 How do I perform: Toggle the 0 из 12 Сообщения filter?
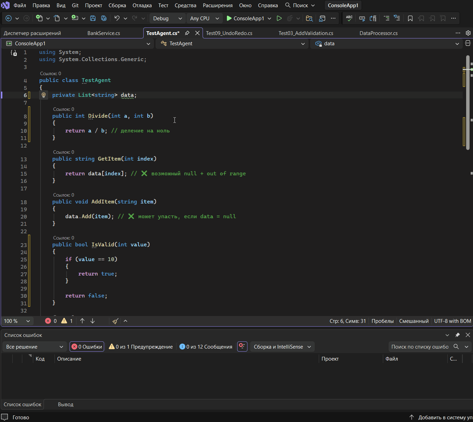pos(206,347)
